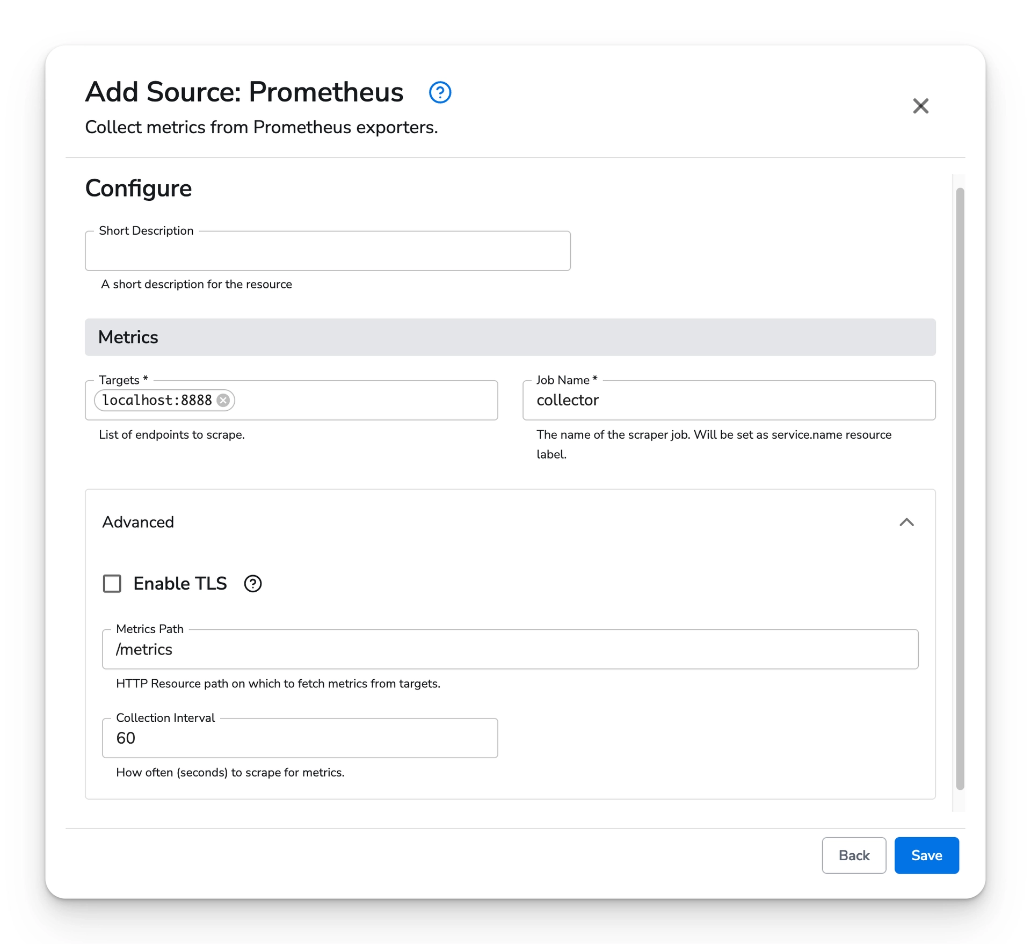This screenshot has height=944, width=1031.
Task: Select the collector text in Job Name
Action: [x=568, y=400]
